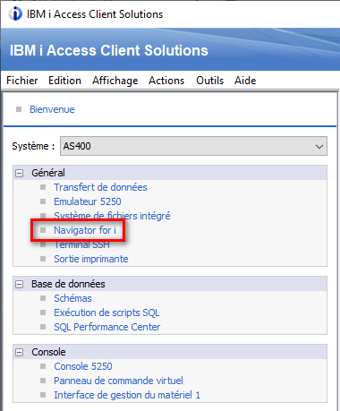The height and width of the screenshot is (411, 340).
Task: Open Sortie imprimante
Action: [91, 259]
